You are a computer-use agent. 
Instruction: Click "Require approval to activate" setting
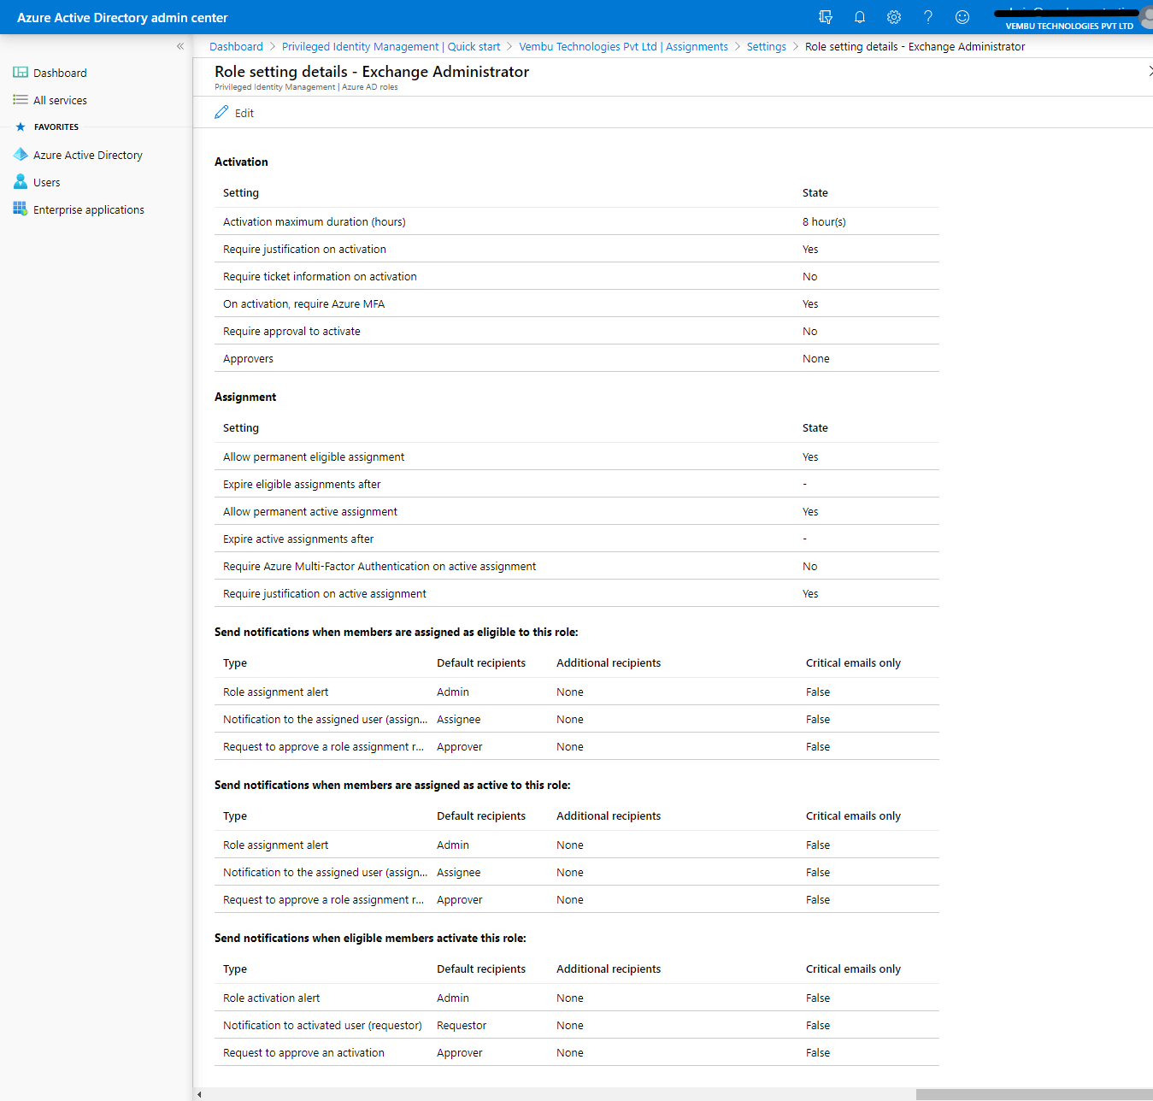tap(291, 331)
